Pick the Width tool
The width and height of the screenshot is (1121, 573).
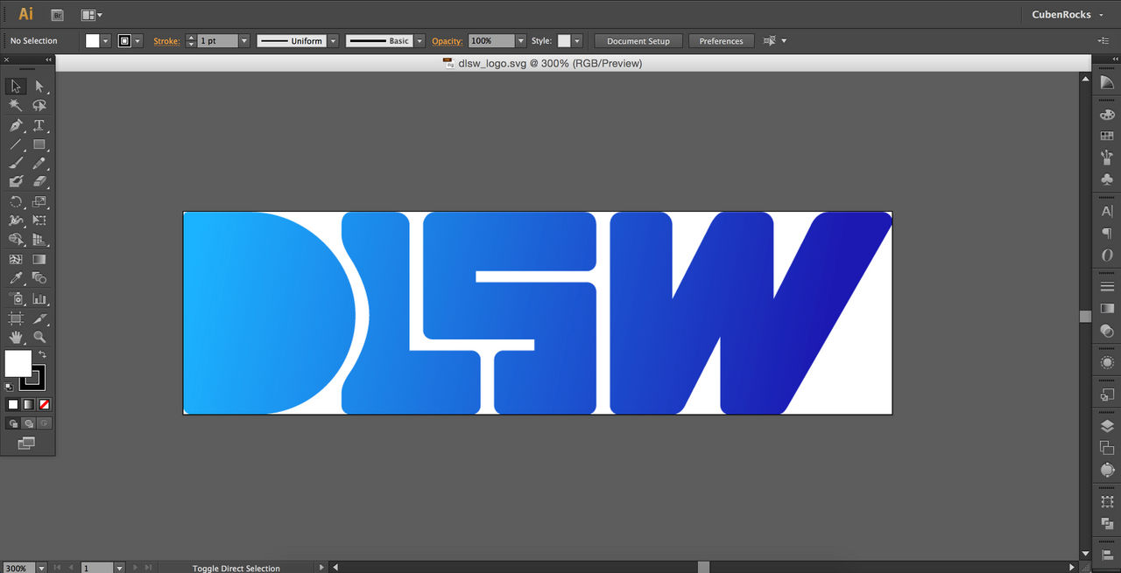(x=16, y=220)
